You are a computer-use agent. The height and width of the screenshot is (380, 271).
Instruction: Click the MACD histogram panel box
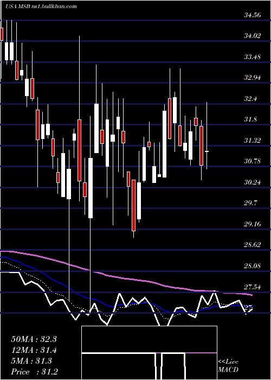[x=149, y=353]
